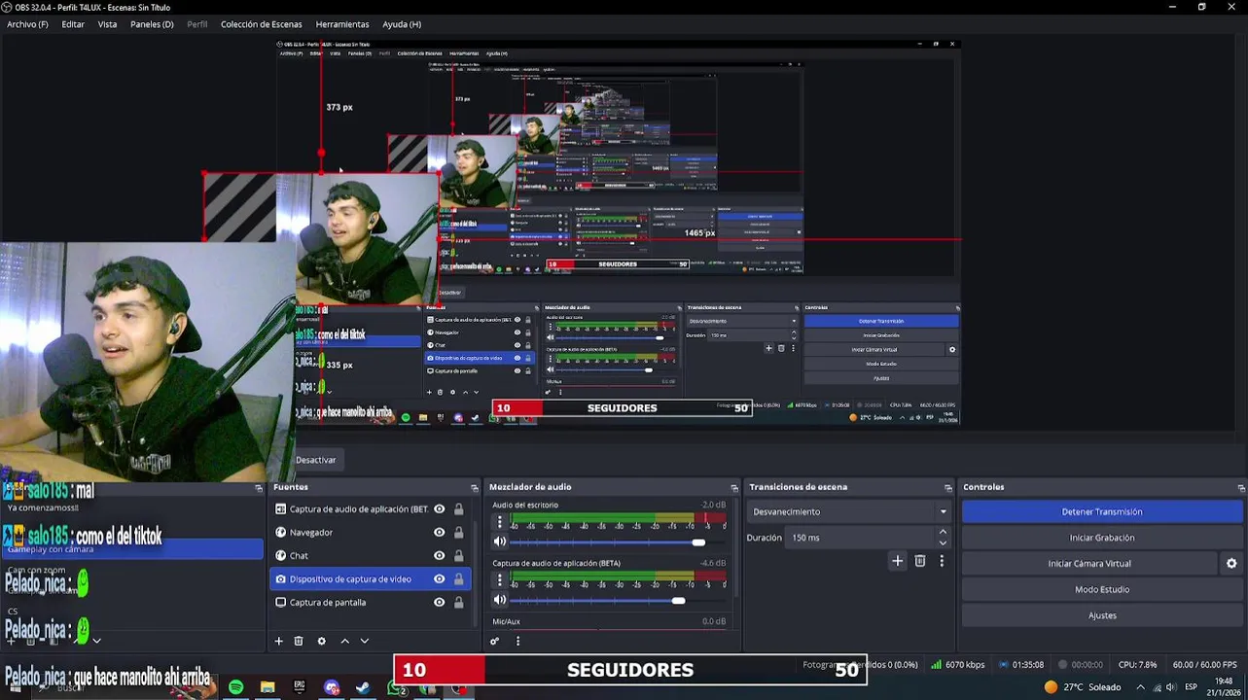Open File Explorer from the taskbar
The height and width of the screenshot is (700, 1248).
(x=267, y=687)
